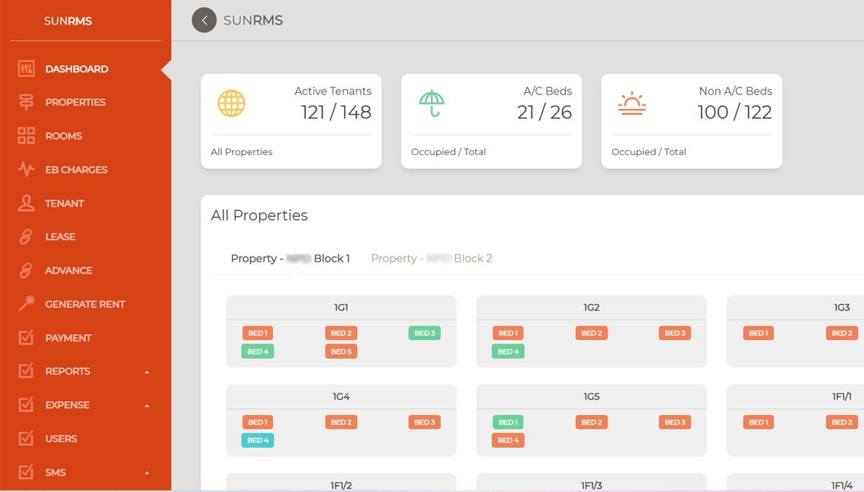The height and width of the screenshot is (492, 864).
Task: Select BED 1 in room 1G1
Action: [x=258, y=333]
